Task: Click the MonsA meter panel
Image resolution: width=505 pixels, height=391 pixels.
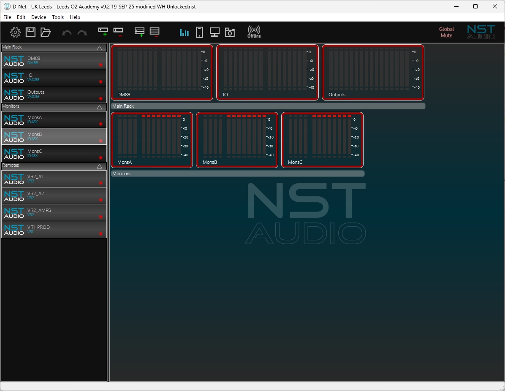Action: click(152, 140)
